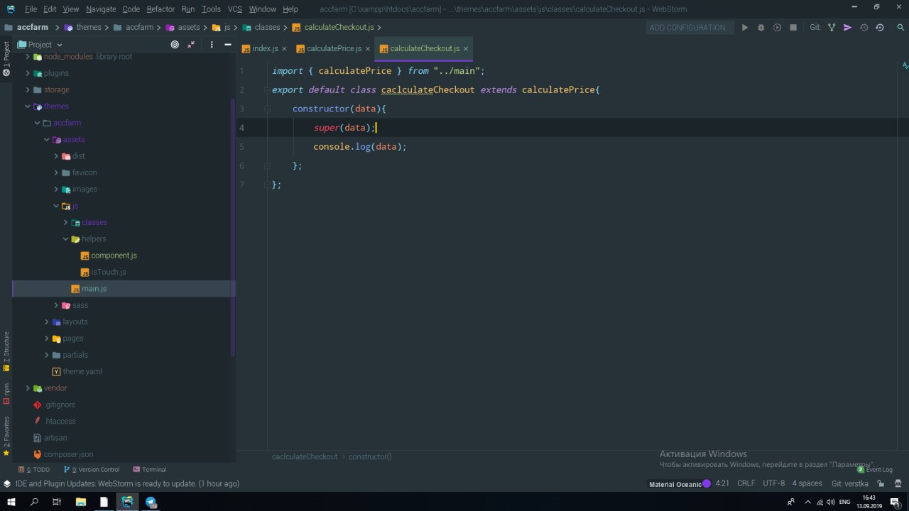Viewport: 909px width, 511px height.
Task: Click inspection status icon at editor top-right
Action: click(x=905, y=65)
